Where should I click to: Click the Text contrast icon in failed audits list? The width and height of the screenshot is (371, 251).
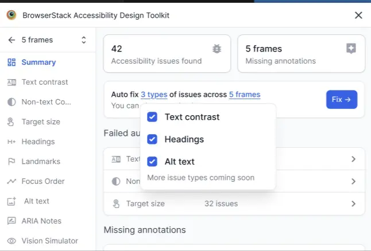(116, 159)
